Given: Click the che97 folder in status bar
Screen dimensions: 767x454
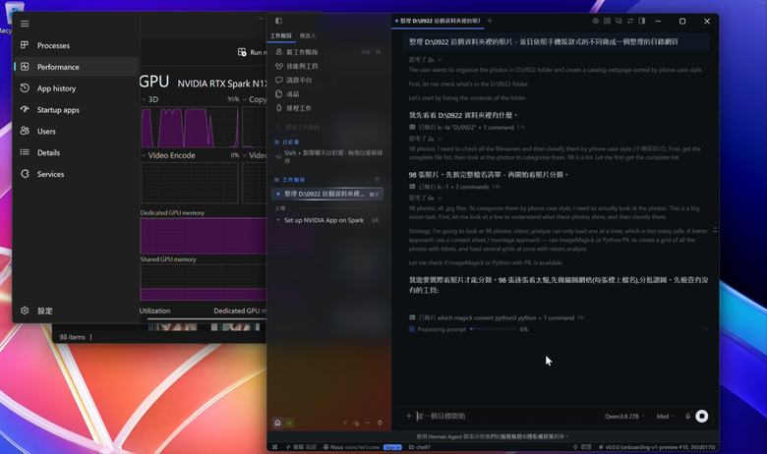Looking at the screenshot, I should pyautogui.click(x=420, y=447).
